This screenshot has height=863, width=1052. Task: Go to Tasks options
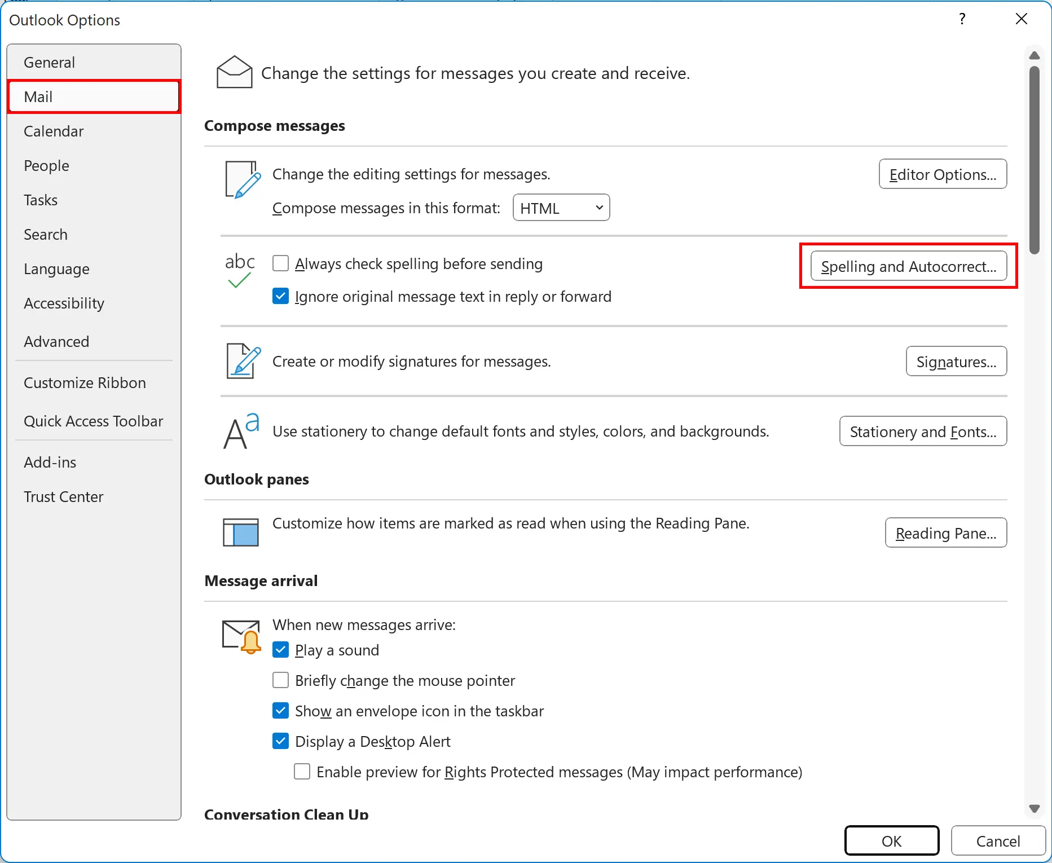coord(94,200)
